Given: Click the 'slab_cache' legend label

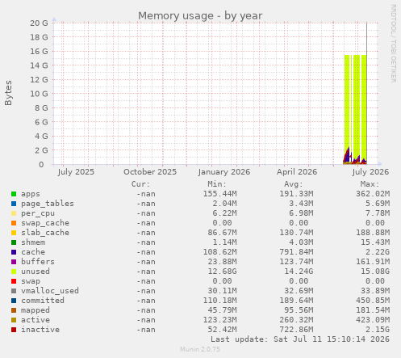Looking at the screenshot, I should click(x=45, y=233).
